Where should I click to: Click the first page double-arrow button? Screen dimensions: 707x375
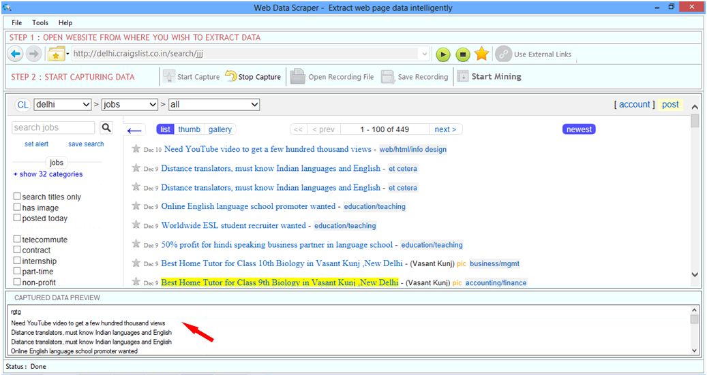point(298,129)
